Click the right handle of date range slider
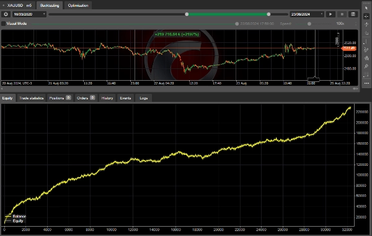 tap(268, 14)
